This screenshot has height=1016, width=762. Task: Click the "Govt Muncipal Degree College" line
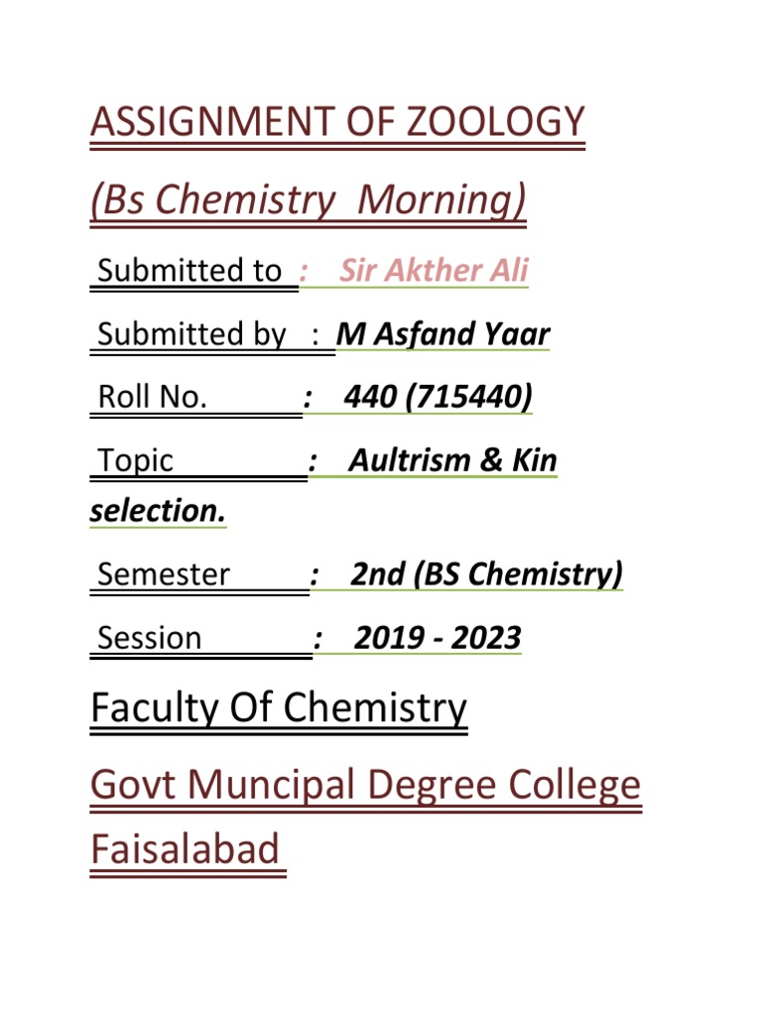[365, 787]
